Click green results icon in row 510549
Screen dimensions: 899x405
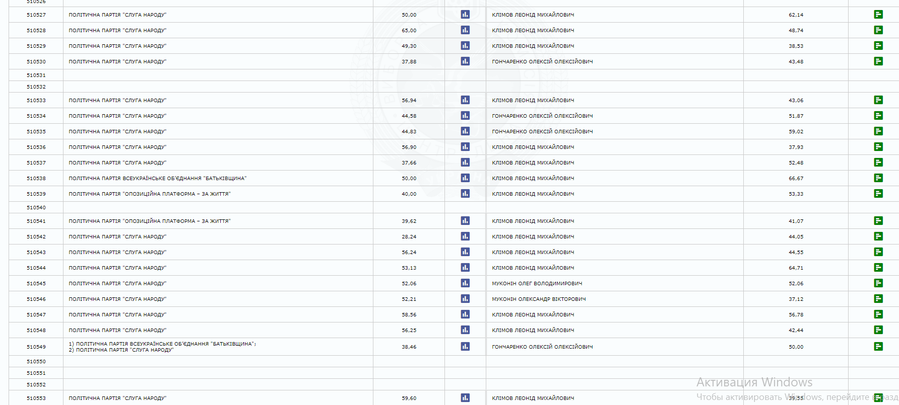coord(878,347)
